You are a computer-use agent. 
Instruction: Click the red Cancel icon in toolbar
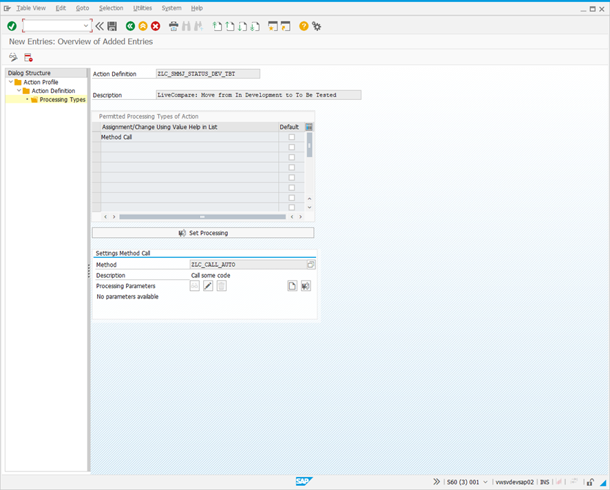[x=156, y=26]
